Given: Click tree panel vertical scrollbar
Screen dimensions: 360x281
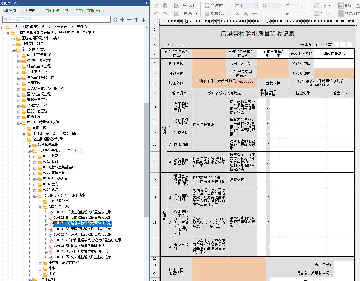Looking at the screenshot, I should click(146, 159).
